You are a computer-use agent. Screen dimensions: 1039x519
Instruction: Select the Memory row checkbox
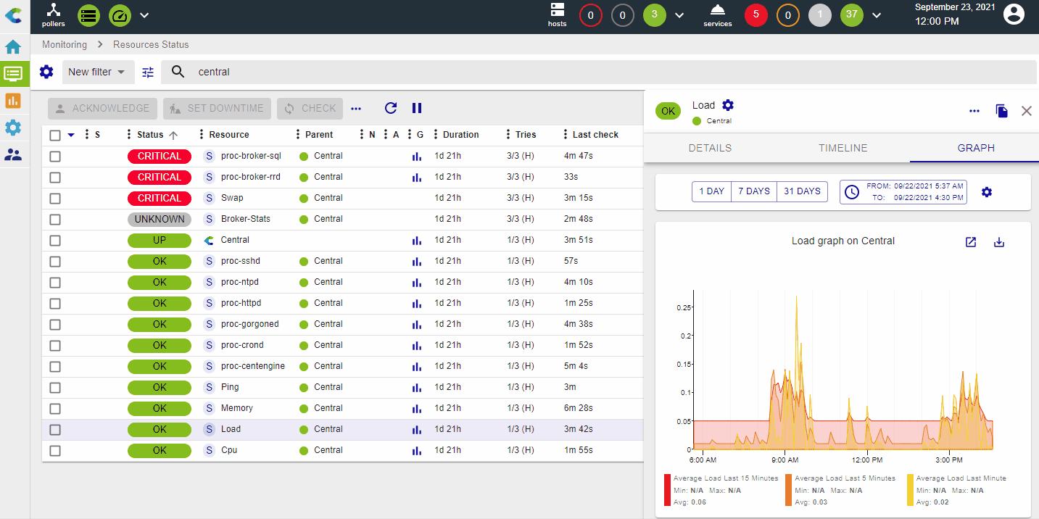coord(55,409)
